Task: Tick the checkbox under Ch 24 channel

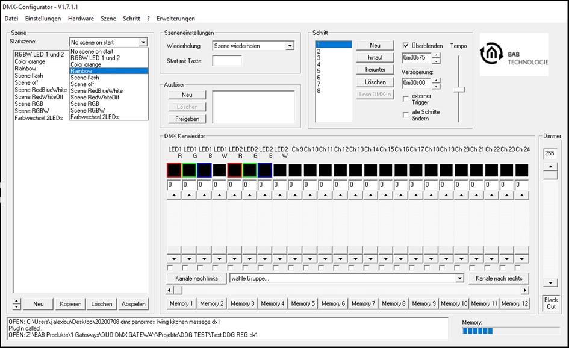Action: click(x=518, y=268)
